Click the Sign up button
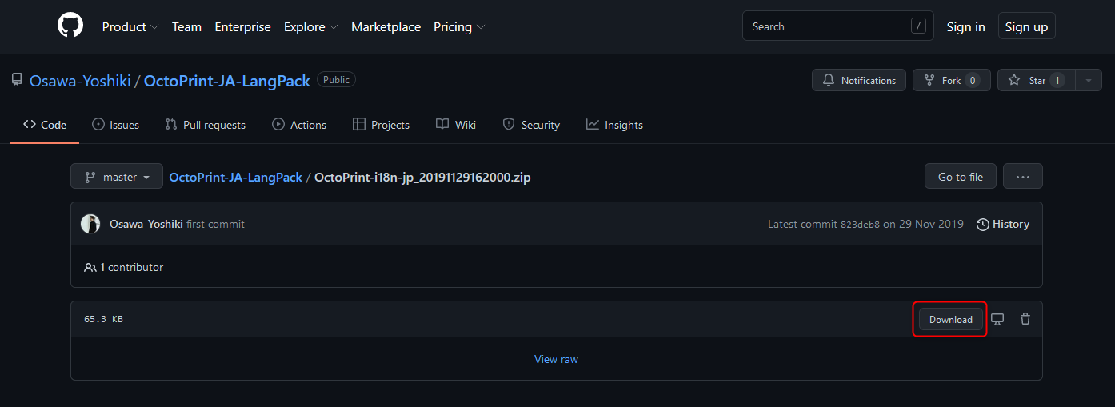Image resolution: width=1115 pixels, height=407 pixels. (1026, 26)
